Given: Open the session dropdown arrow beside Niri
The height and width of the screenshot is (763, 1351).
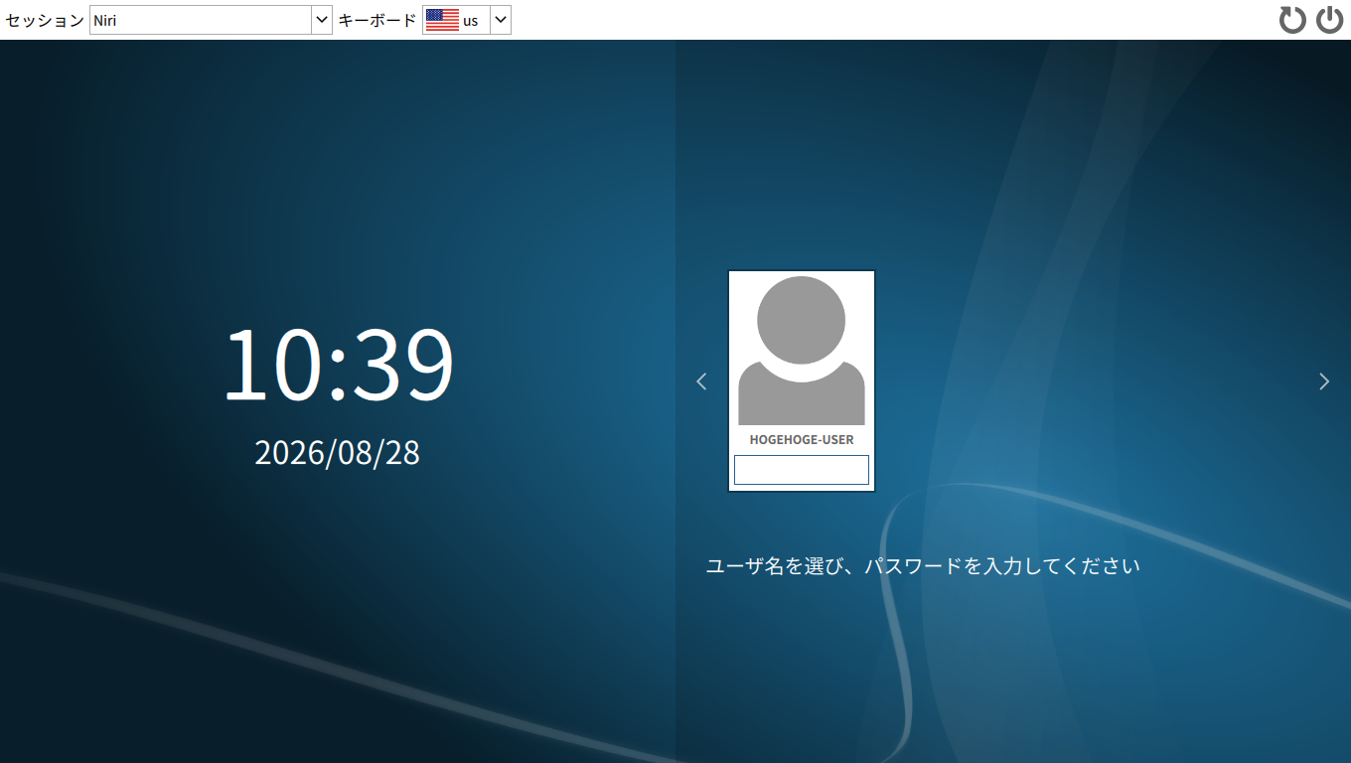Looking at the screenshot, I should tap(322, 20).
